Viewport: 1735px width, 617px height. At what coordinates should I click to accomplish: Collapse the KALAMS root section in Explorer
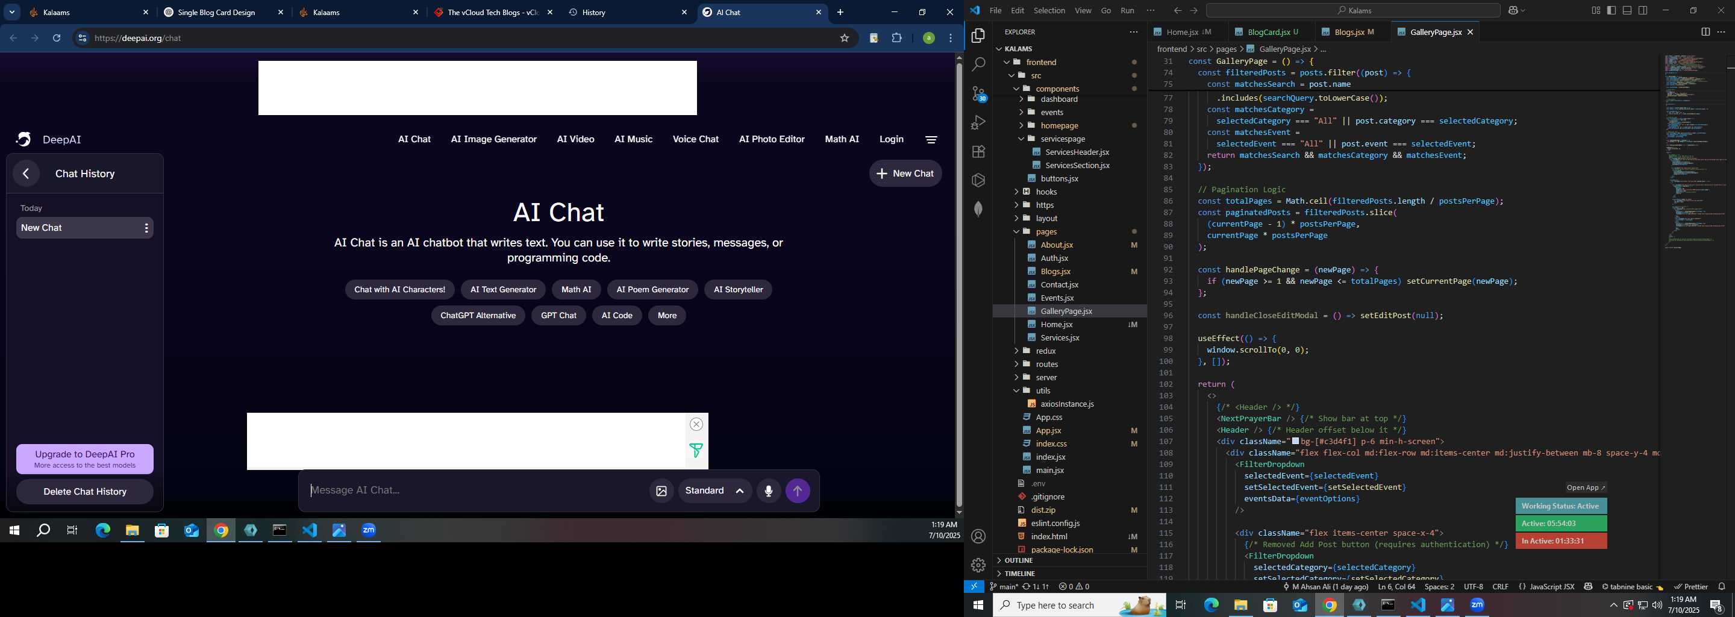click(1069, 48)
